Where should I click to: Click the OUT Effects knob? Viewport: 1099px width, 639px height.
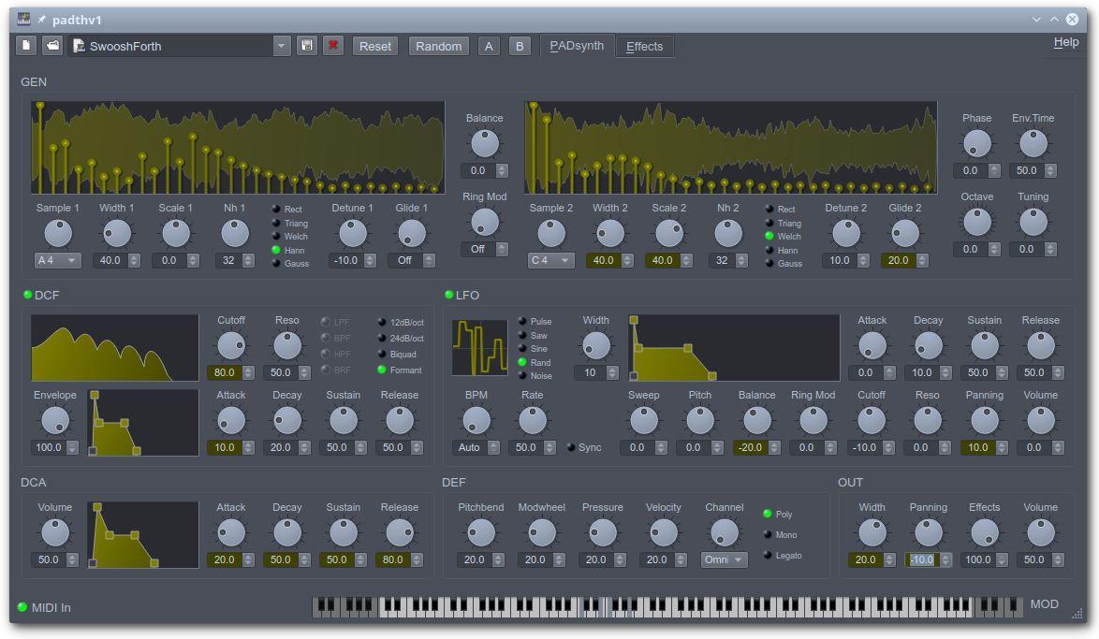pyautogui.click(x=984, y=533)
